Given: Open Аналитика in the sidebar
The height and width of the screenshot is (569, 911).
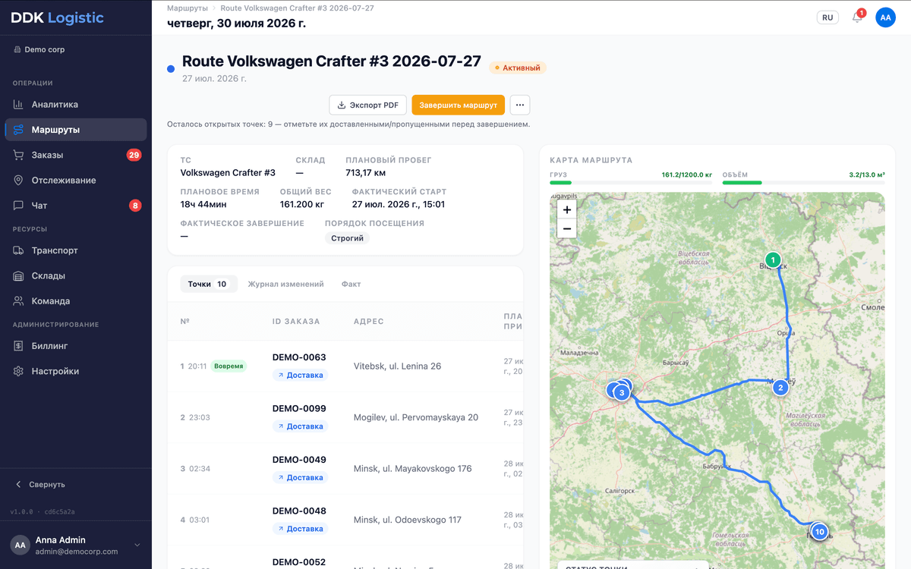Looking at the screenshot, I should tap(75, 105).
